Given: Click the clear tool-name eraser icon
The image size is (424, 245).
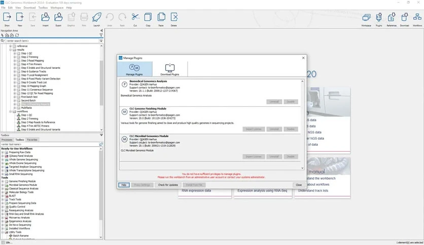Looking at the screenshot, I should [101, 144].
